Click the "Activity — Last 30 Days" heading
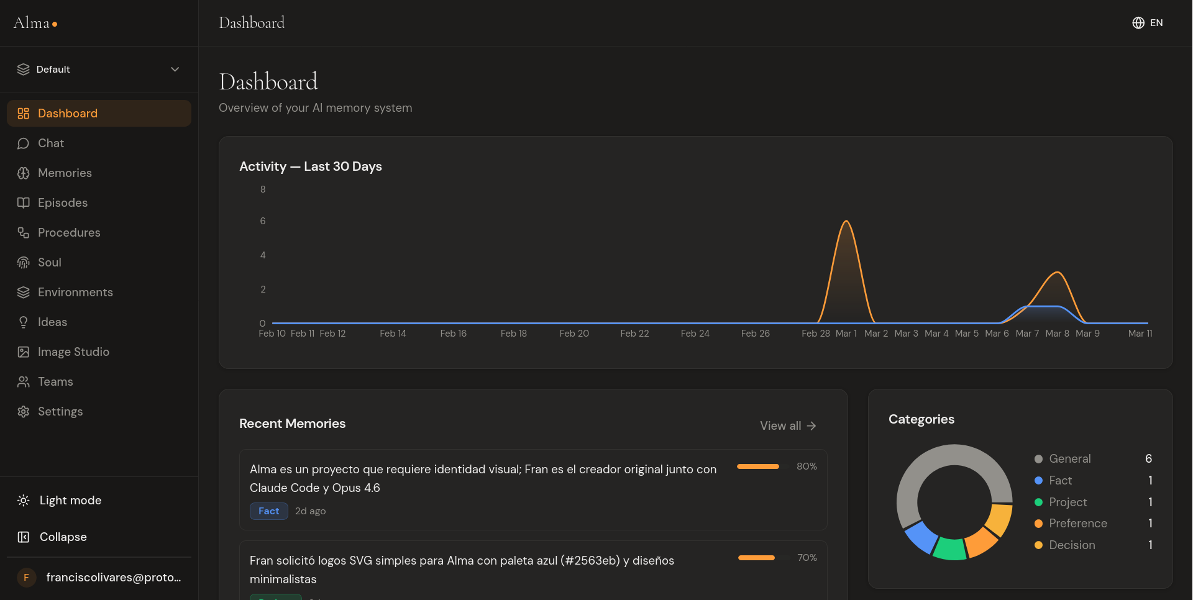Image resolution: width=1193 pixels, height=600 pixels. click(x=311, y=166)
